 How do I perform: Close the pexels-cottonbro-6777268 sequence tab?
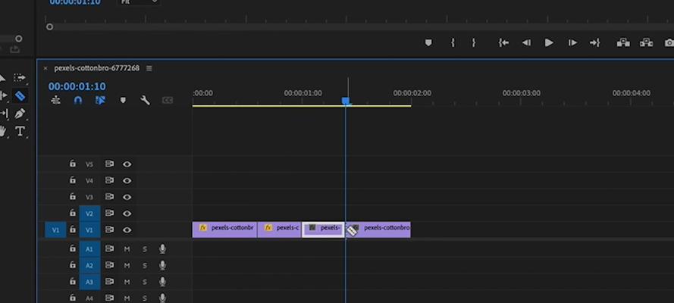pos(45,68)
